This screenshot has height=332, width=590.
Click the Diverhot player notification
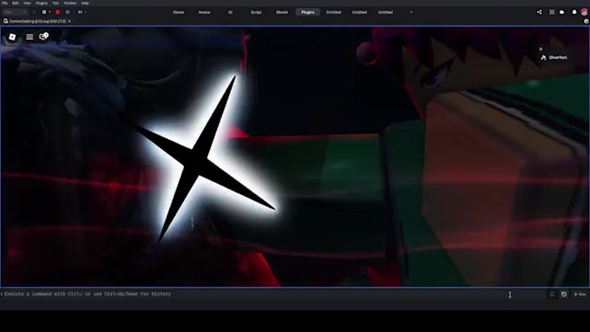[x=554, y=57]
